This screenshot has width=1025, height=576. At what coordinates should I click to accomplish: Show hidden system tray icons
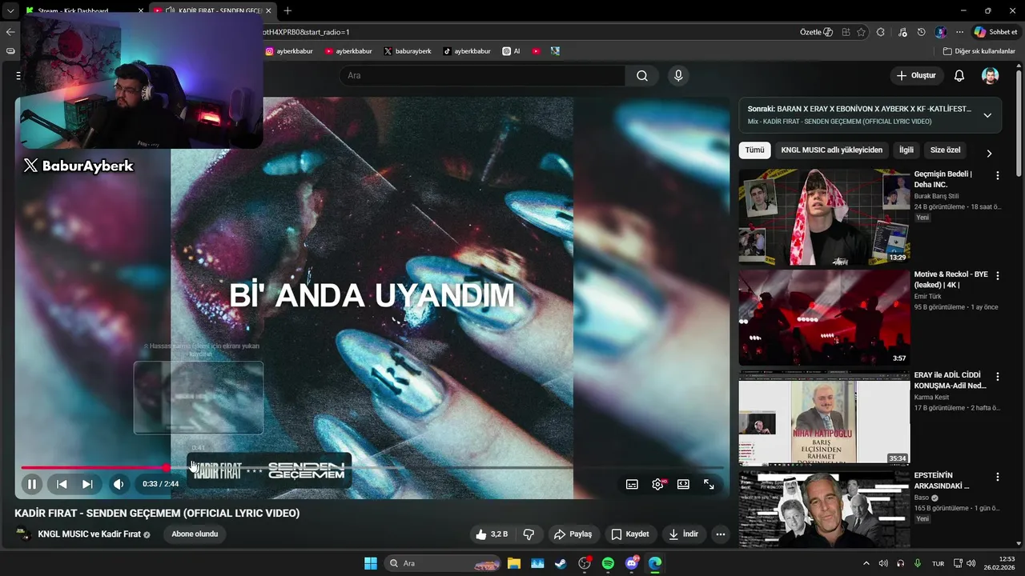tap(866, 563)
